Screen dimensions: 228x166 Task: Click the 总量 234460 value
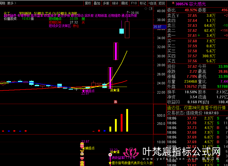pyautogui.click(x=191, y=81)
